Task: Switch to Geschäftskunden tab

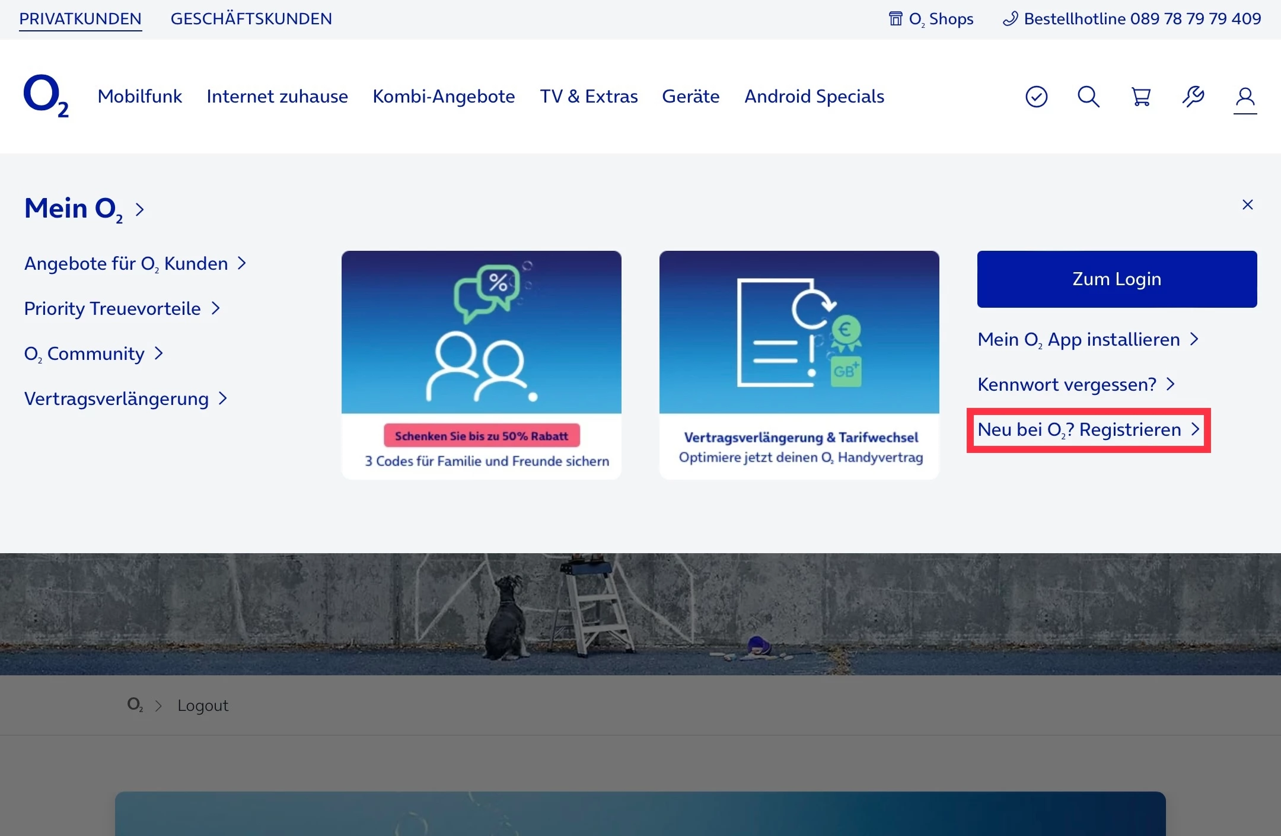Action: click(251, 19)
